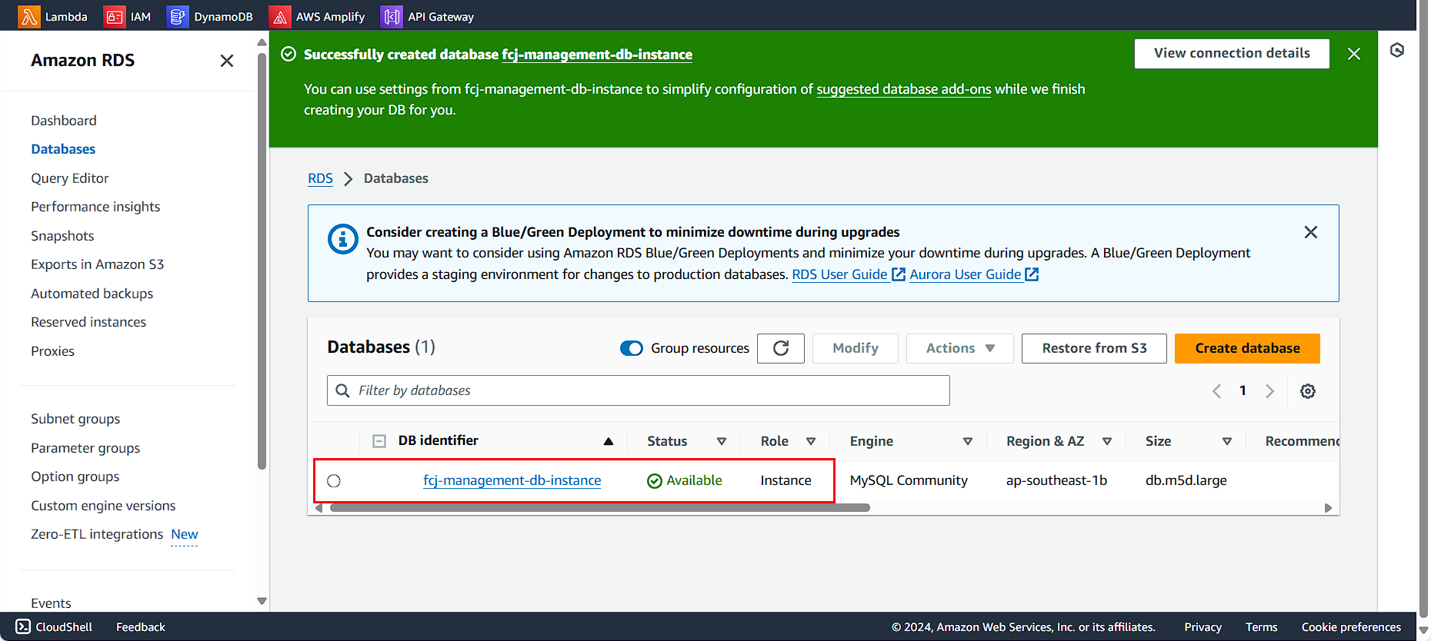Click the info circle icon in notice
The height and width of the screenshot is (641, 1431).
pyautogui.click(x=343, y=239)
